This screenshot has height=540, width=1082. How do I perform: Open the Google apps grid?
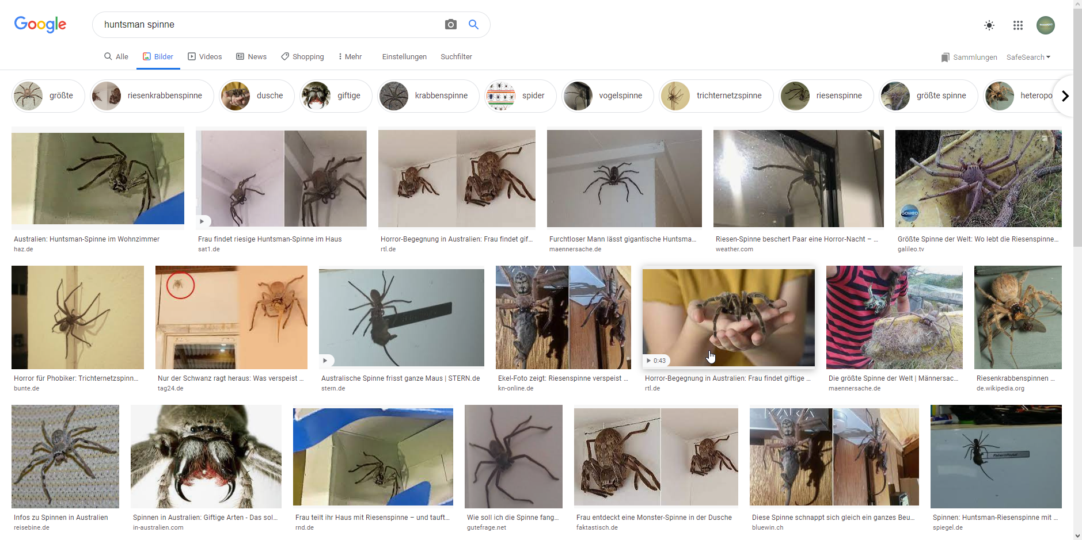tap(1018, 25)
